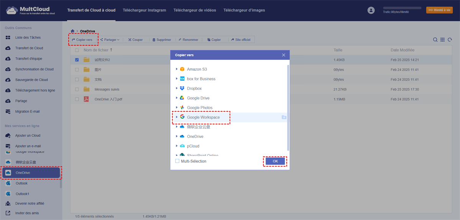Expand the Amazon S3 tree node
The image size is (460, 220).
177,69
